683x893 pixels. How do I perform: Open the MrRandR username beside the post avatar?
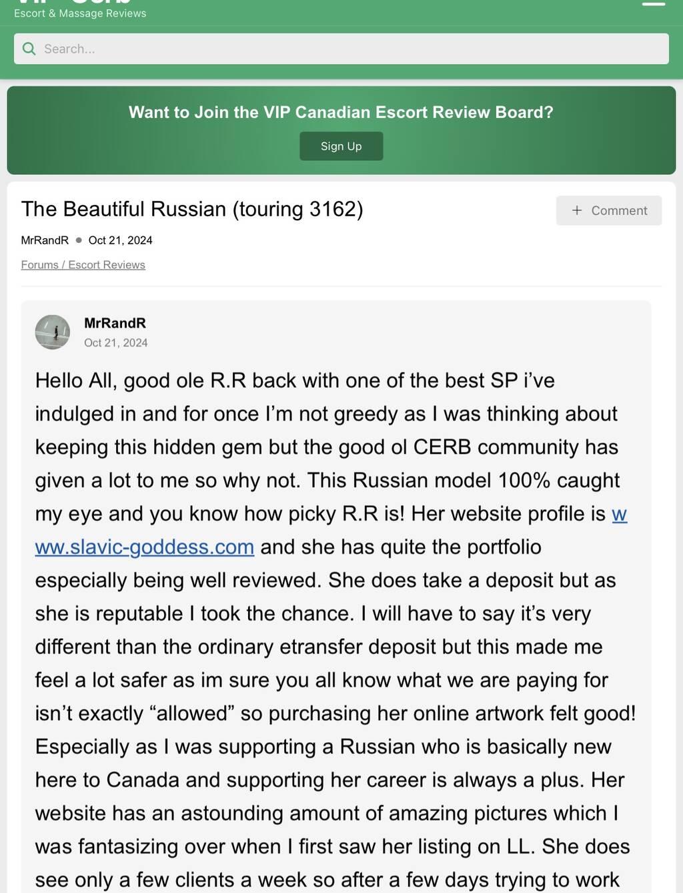(115, 323)
